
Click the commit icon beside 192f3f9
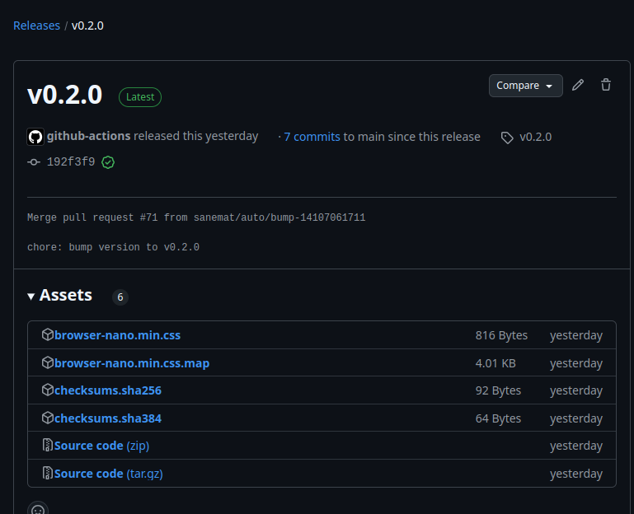pos(34,162)
